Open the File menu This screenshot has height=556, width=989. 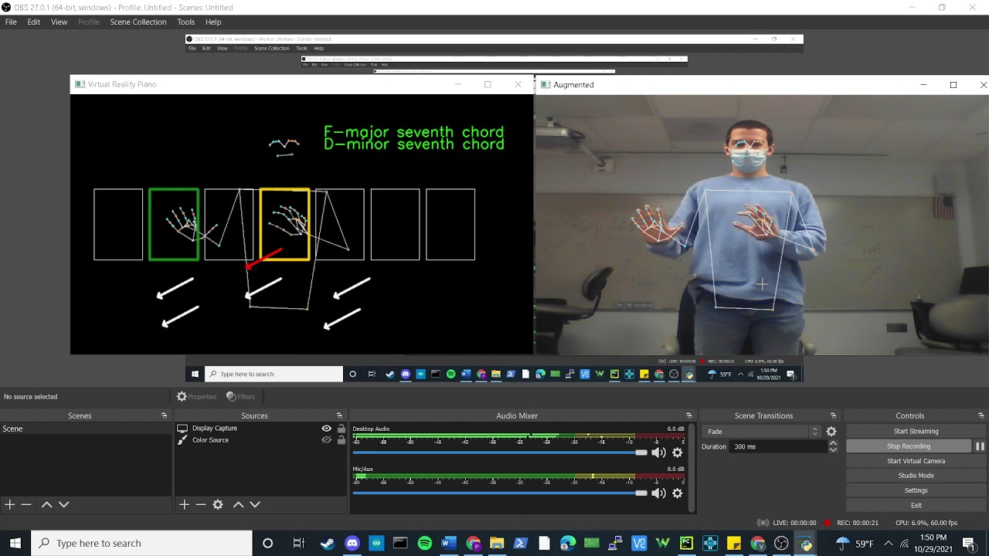pos(11,22)
